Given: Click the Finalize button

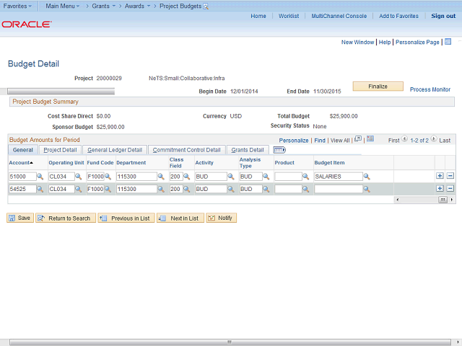Looking at the screenshot, I should pos(378,86).
